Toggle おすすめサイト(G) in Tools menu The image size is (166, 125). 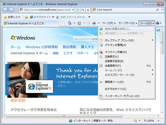point(127,89)
